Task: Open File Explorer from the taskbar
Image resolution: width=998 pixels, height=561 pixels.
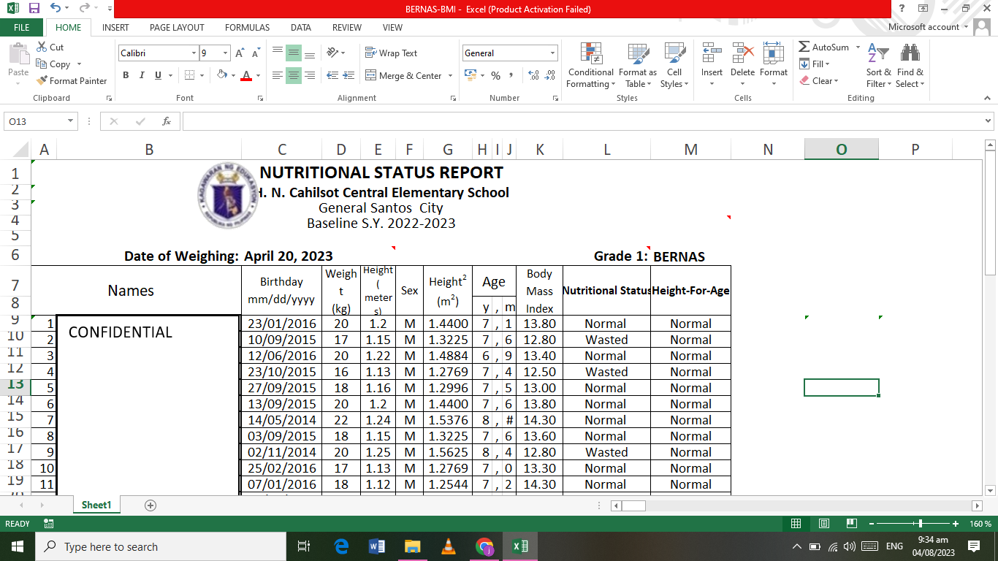Action: 412,546
